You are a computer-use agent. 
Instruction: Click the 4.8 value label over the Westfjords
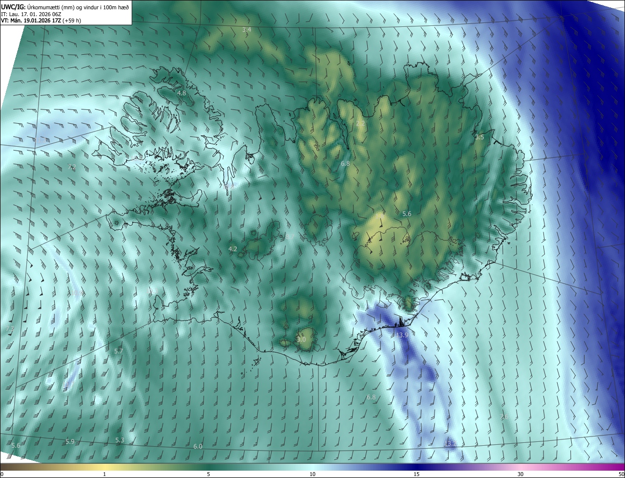point(182,93)
